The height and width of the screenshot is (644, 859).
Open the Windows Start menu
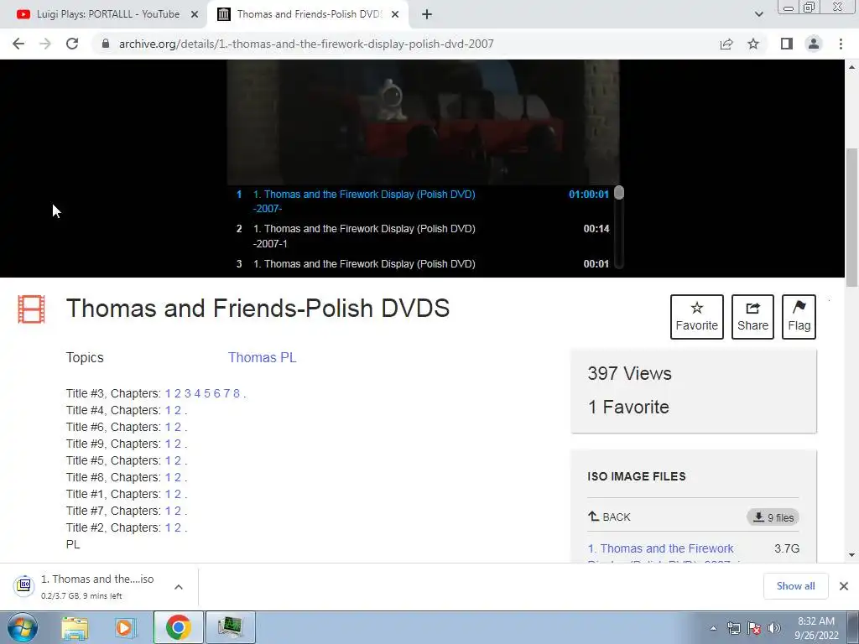(x=23, y=627)
